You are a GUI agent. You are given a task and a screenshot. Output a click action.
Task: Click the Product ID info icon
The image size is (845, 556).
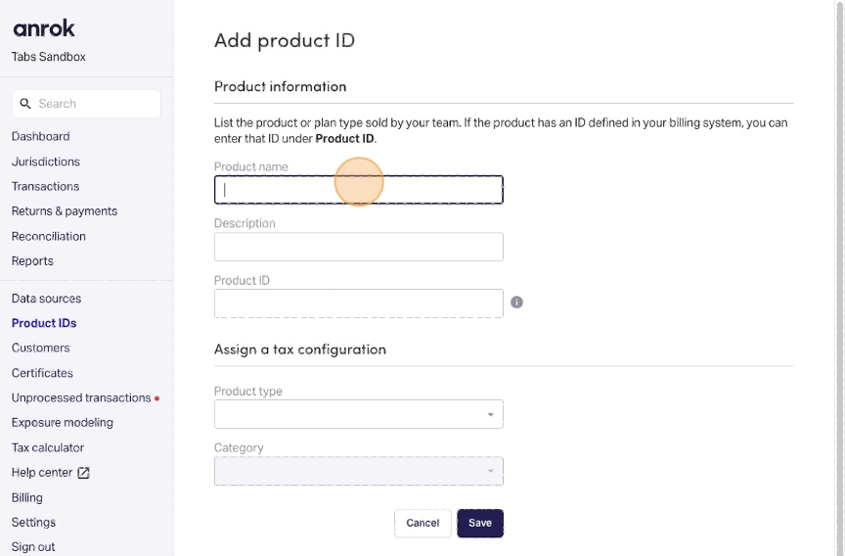516,302
